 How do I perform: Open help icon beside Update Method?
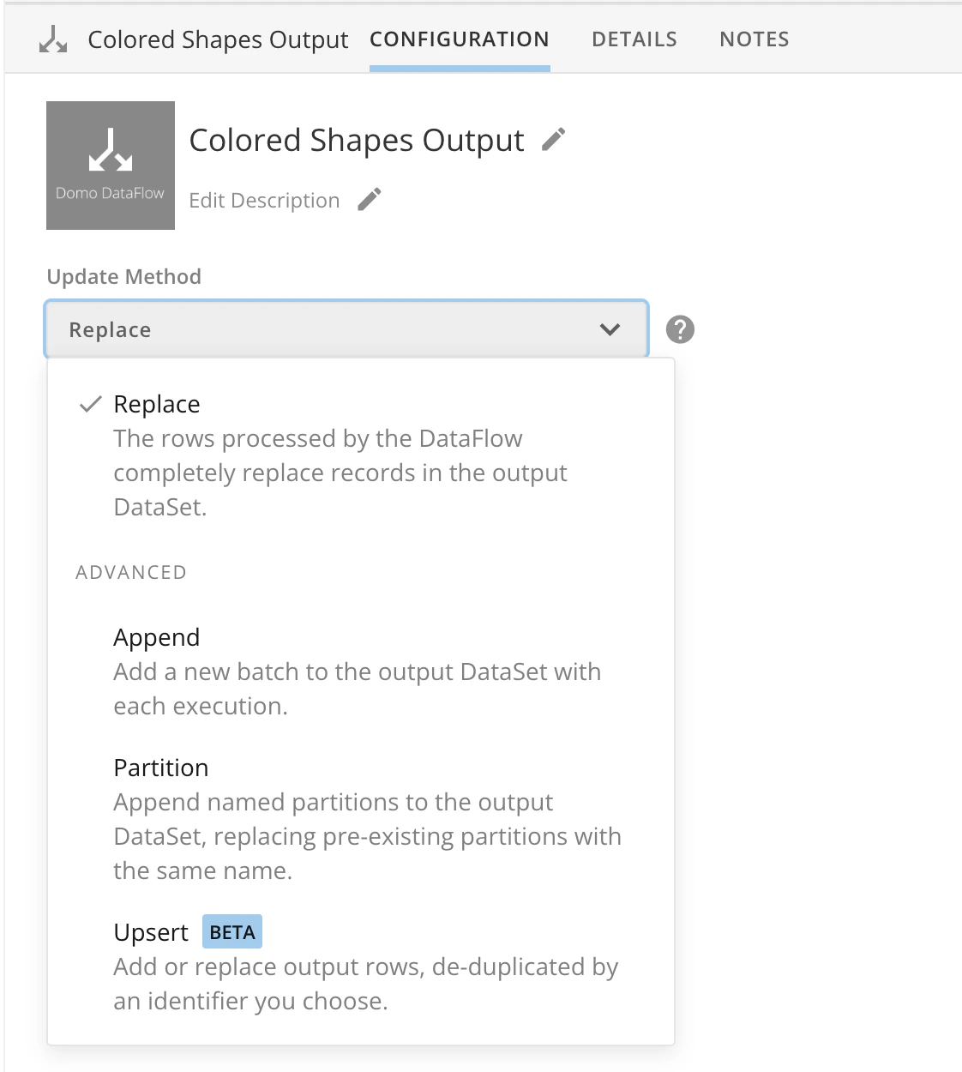pyautogui.click(x=680, y=329)
